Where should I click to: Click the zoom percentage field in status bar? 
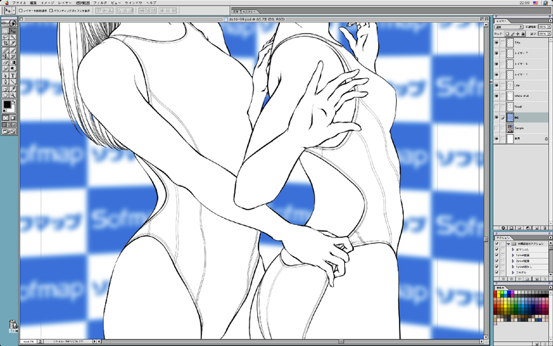[28, 341]
